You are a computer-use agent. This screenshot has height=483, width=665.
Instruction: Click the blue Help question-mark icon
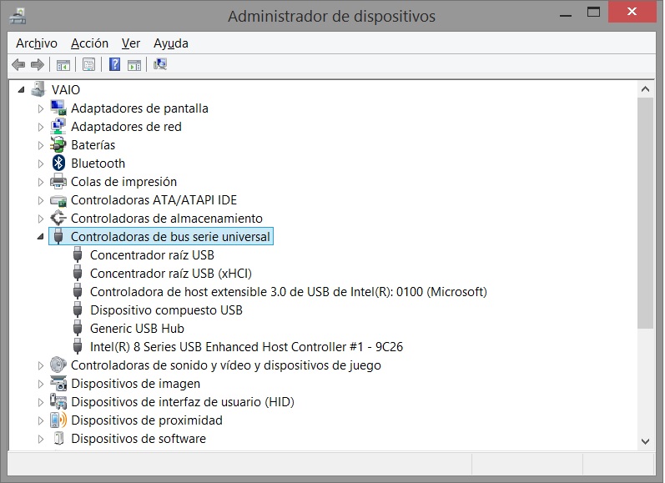pyautogui.click(x=114, y=64)
